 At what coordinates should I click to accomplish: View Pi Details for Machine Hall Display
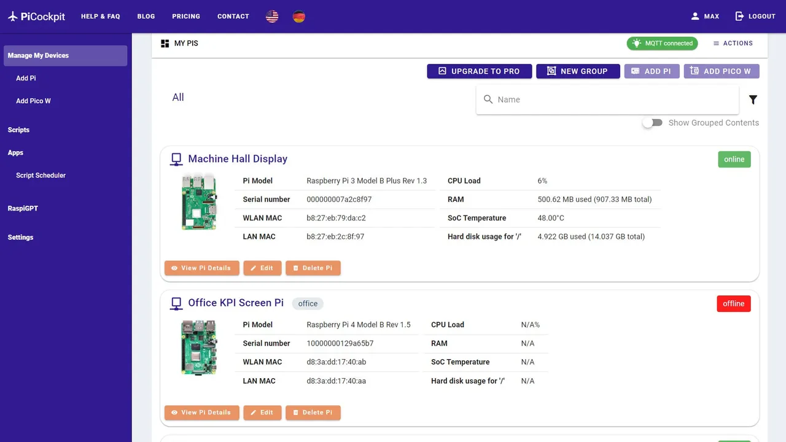point(202,268)
